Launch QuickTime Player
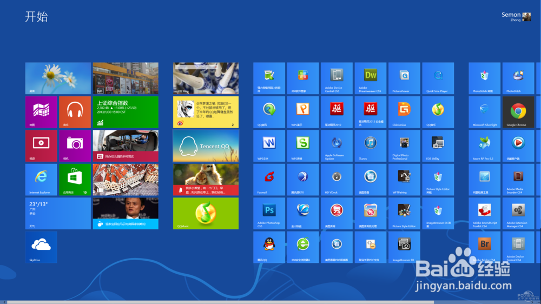This screenshot has height=304, width=541. [438, 78]
